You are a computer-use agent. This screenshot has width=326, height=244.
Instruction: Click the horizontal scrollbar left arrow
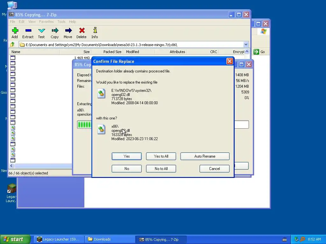pyautogui.click(x=11, y=166)
